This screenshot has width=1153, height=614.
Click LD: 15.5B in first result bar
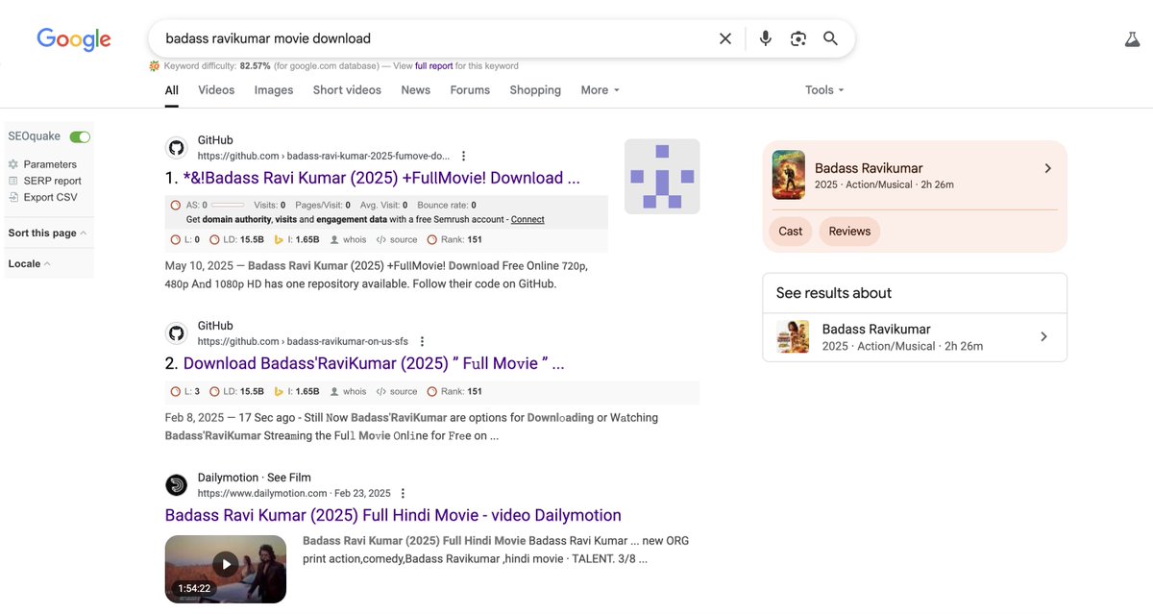click(236, 240)
